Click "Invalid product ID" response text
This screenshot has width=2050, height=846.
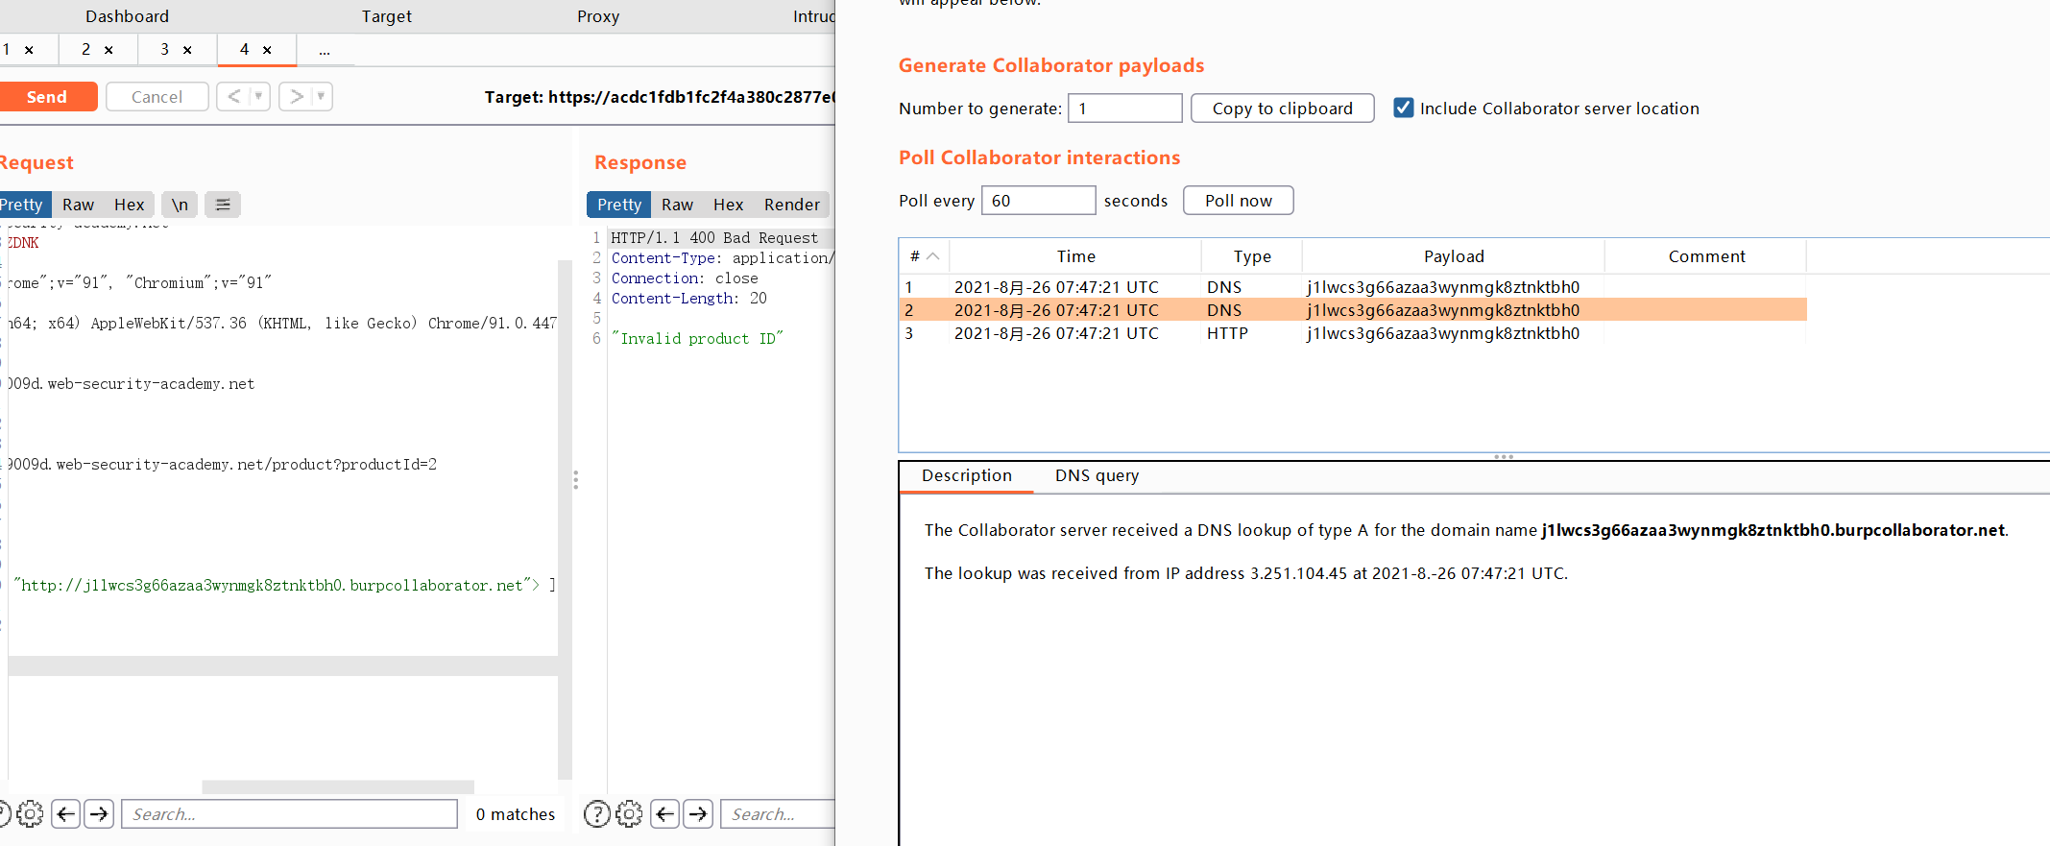698,339
